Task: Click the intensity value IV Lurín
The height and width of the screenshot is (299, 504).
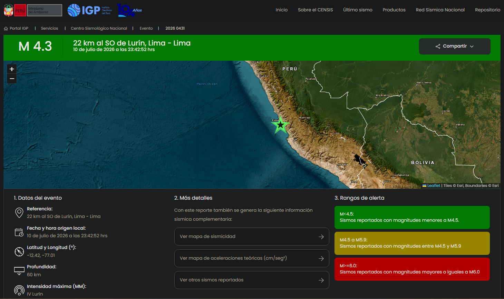Action: (35, 294)
